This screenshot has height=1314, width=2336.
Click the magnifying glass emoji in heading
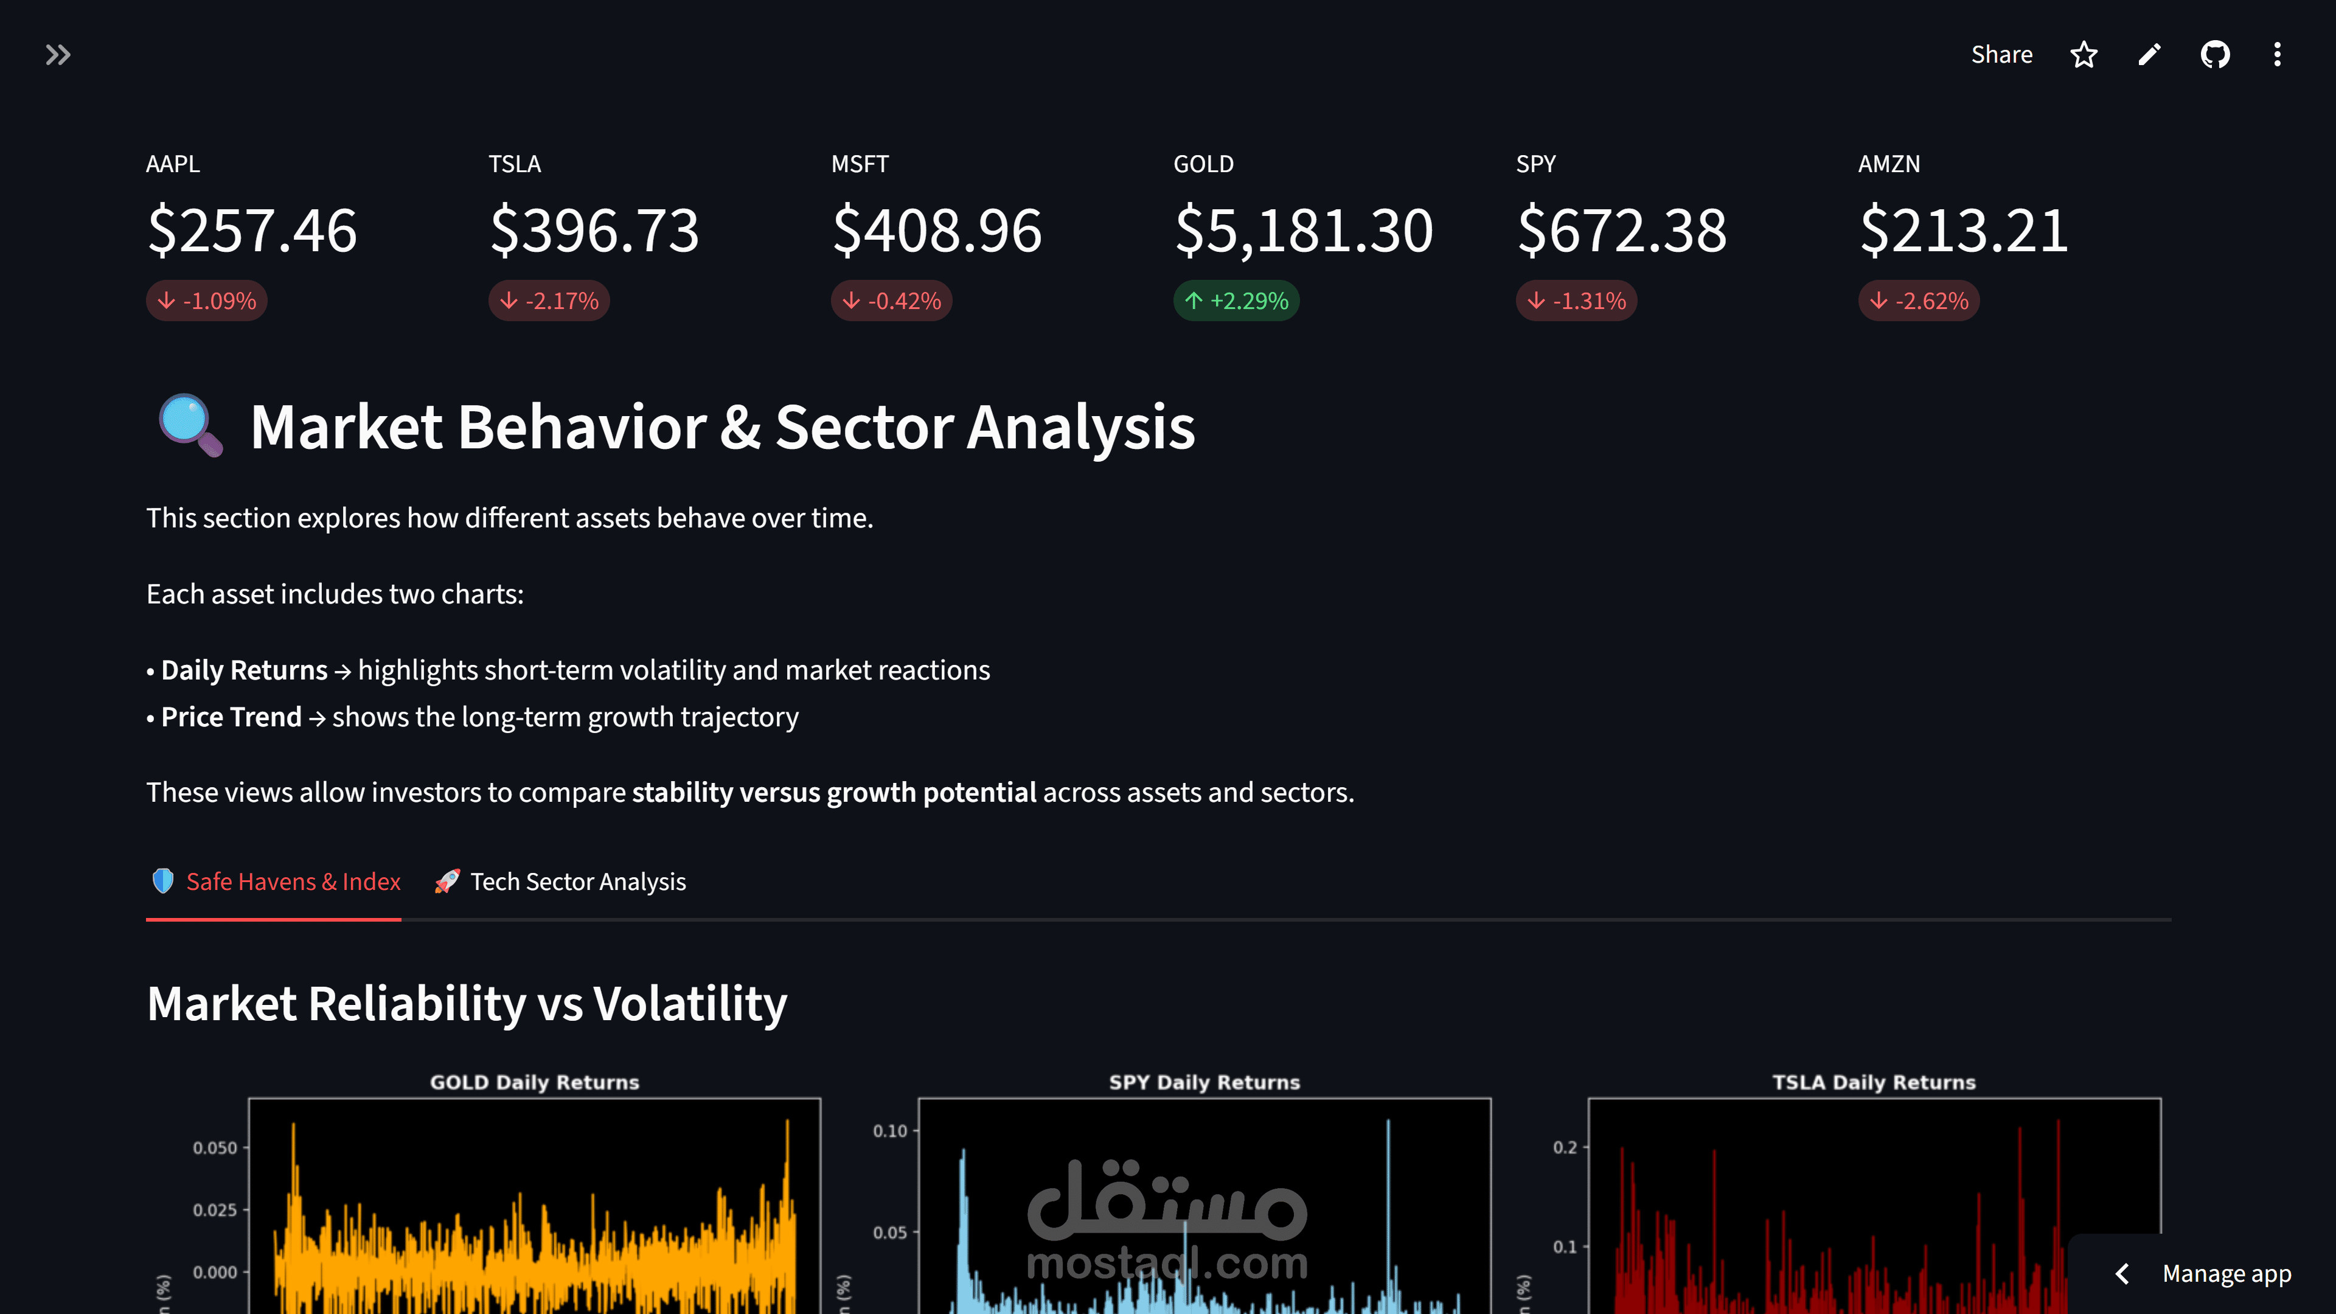pyautogui.click(x=190, y=425)
